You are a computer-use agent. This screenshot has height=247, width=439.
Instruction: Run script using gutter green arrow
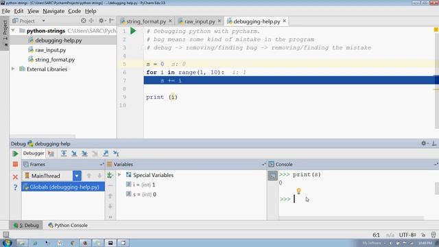click(133, 31)
